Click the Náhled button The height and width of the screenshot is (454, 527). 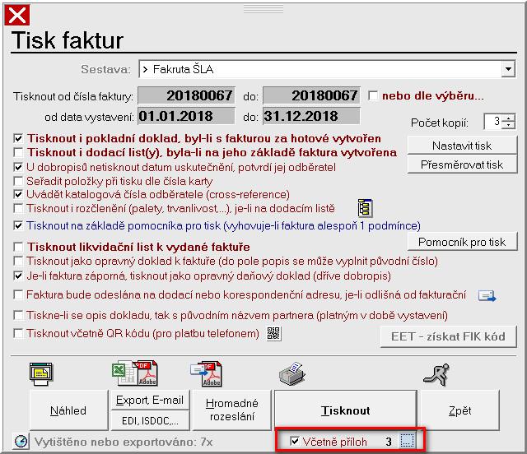(68, 410)
